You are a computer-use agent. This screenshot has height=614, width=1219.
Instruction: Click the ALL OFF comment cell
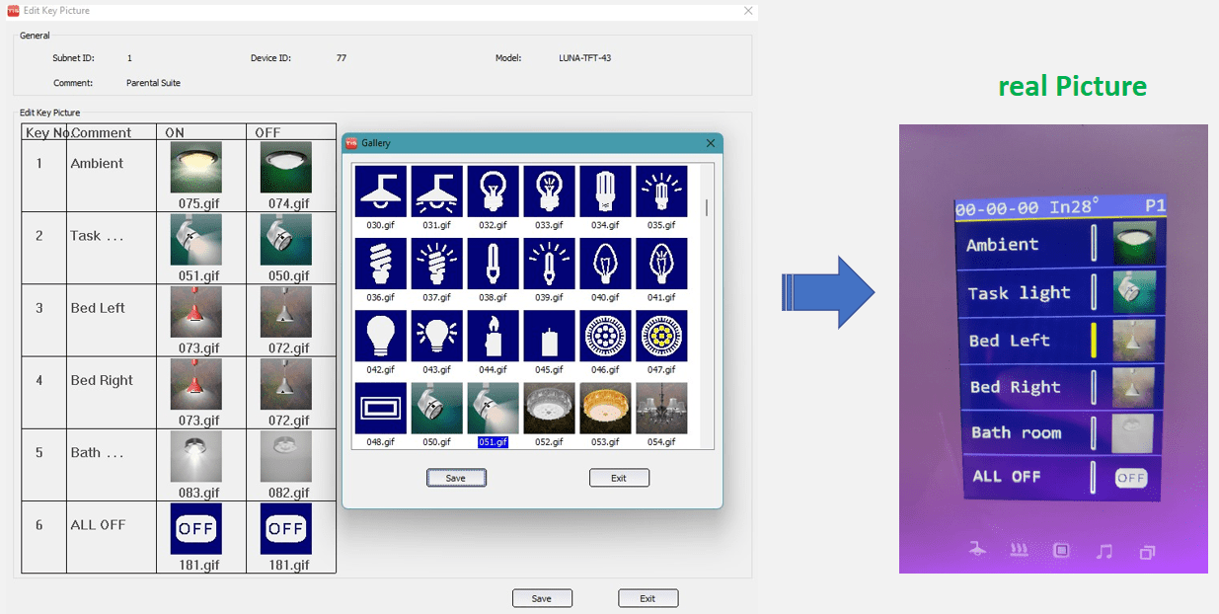[x=112, y=537]
